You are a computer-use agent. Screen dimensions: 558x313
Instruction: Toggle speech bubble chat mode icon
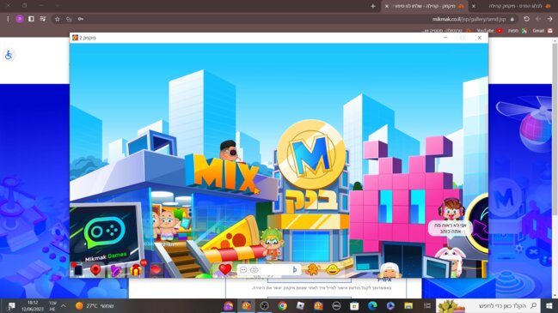point(243,270)
